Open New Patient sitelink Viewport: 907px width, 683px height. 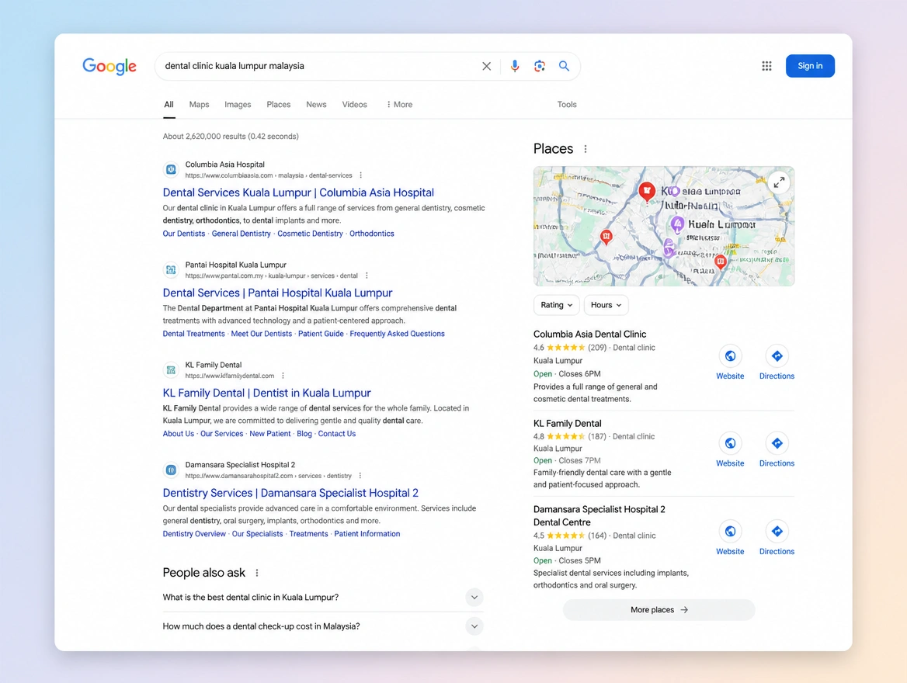point(270,434)
